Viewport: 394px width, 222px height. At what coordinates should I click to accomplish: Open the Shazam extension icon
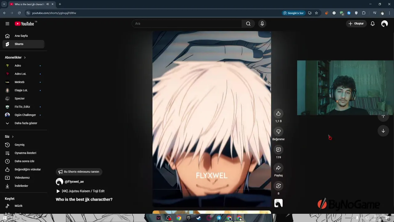(x=349, y=13)
